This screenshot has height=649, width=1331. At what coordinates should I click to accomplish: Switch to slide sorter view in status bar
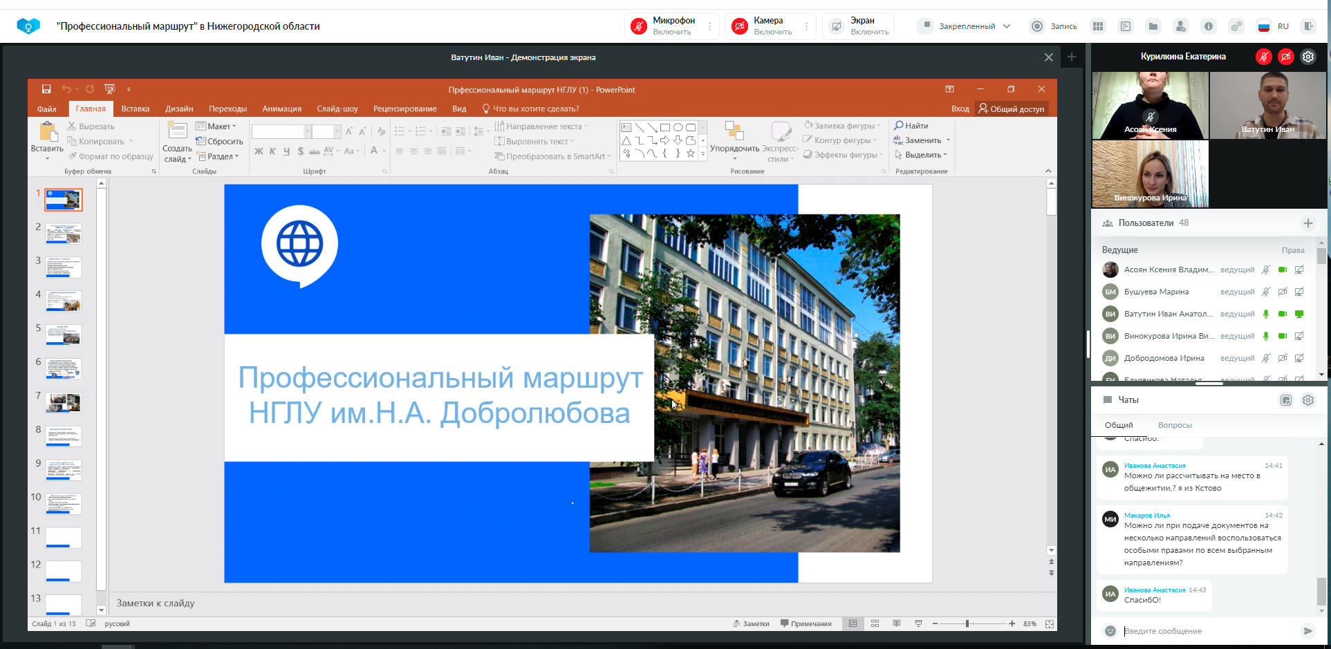point(875,623)
